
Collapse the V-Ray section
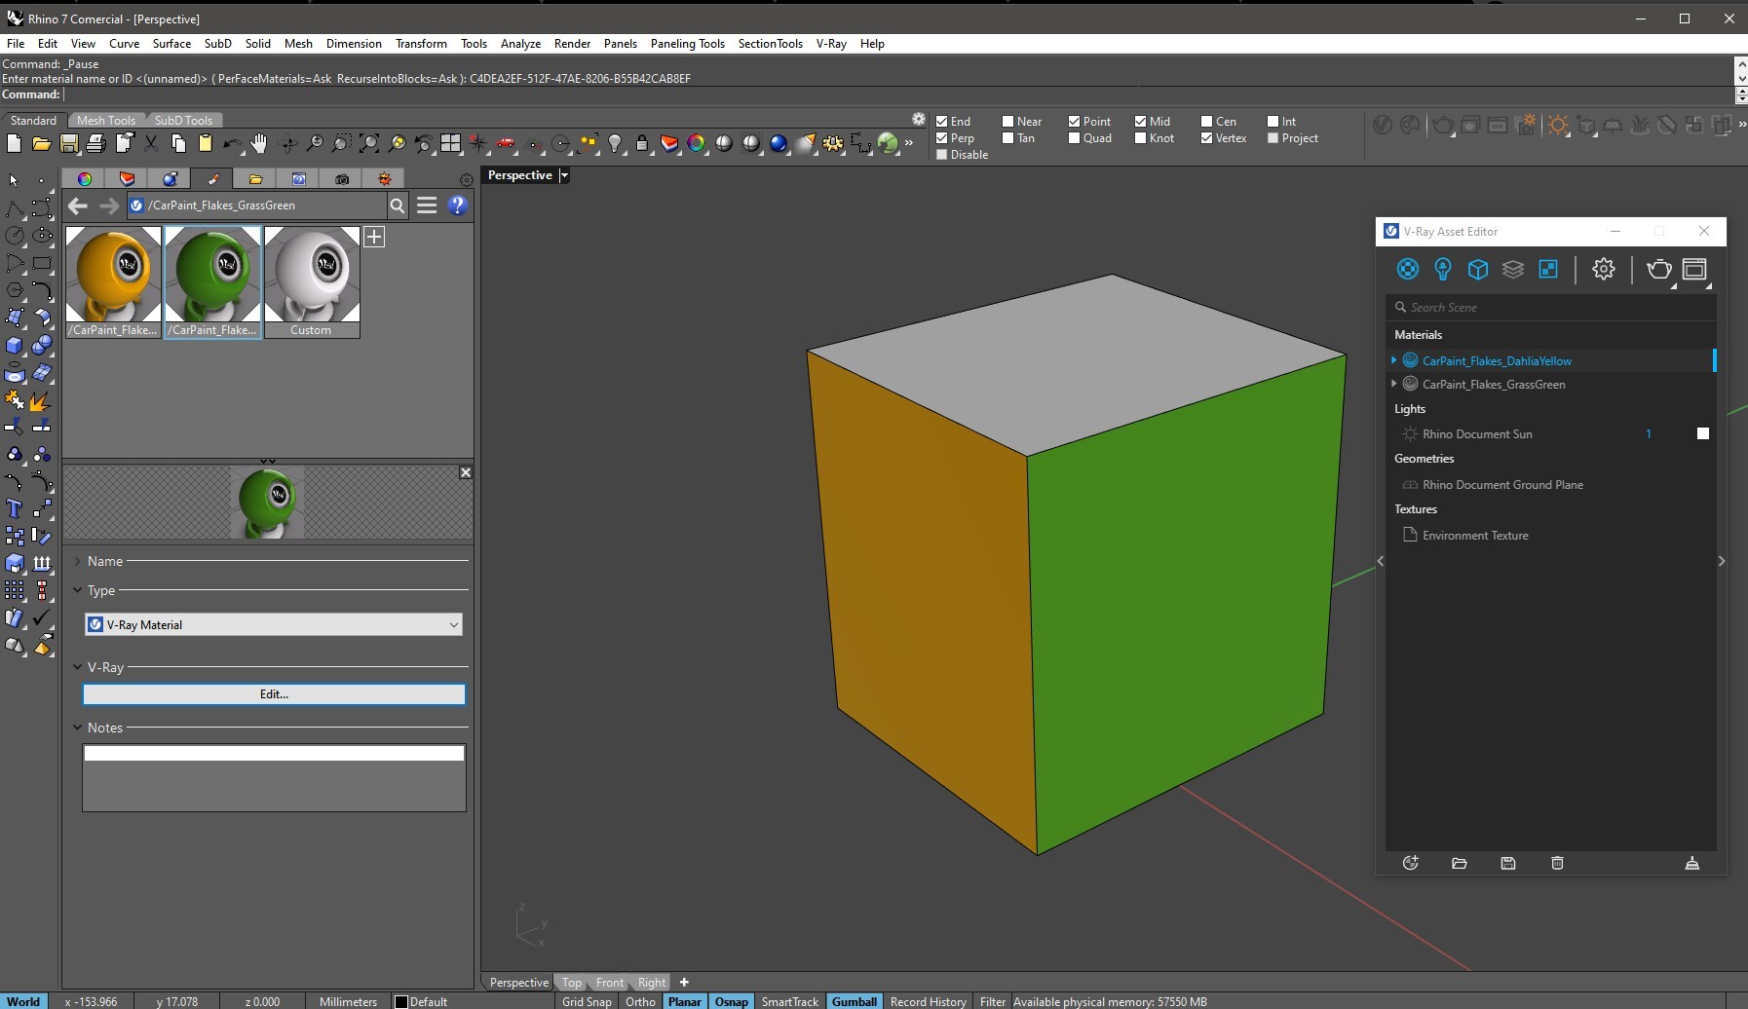(78, 667)
